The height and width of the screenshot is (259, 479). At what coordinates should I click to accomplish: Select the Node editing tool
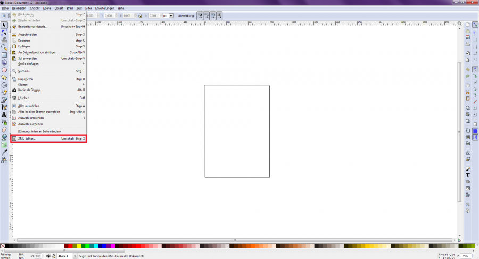click(4, 33)
